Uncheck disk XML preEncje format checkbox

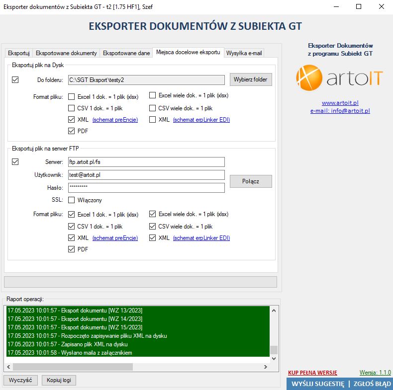(72, 119)
